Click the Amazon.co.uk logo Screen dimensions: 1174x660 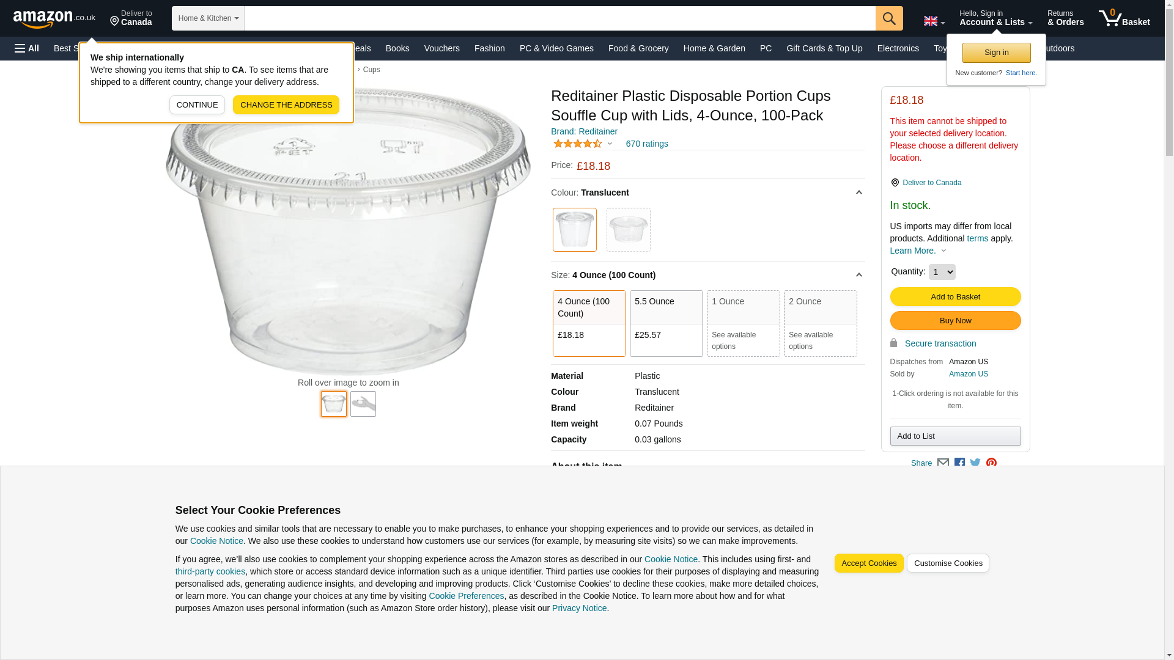click(54, 18)
